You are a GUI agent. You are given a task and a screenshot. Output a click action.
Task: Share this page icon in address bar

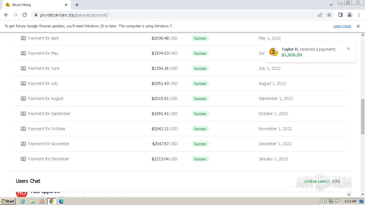(x=320, y=15)
